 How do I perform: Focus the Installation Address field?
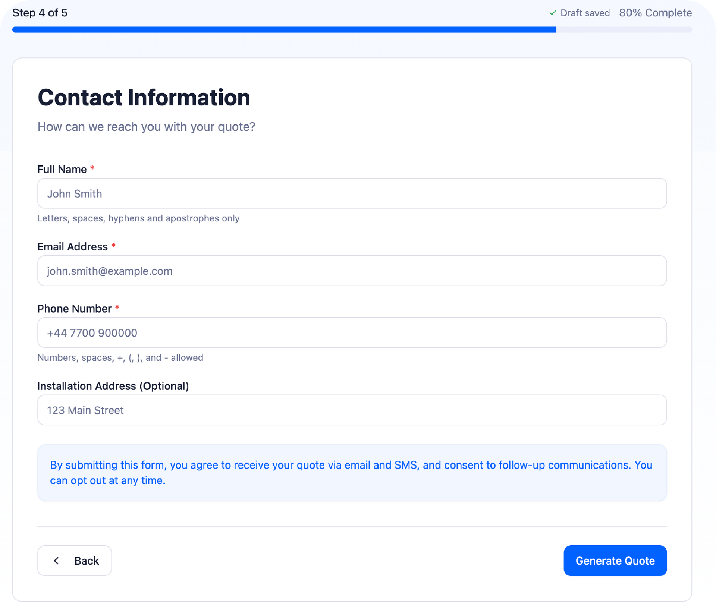click(352, 410)
